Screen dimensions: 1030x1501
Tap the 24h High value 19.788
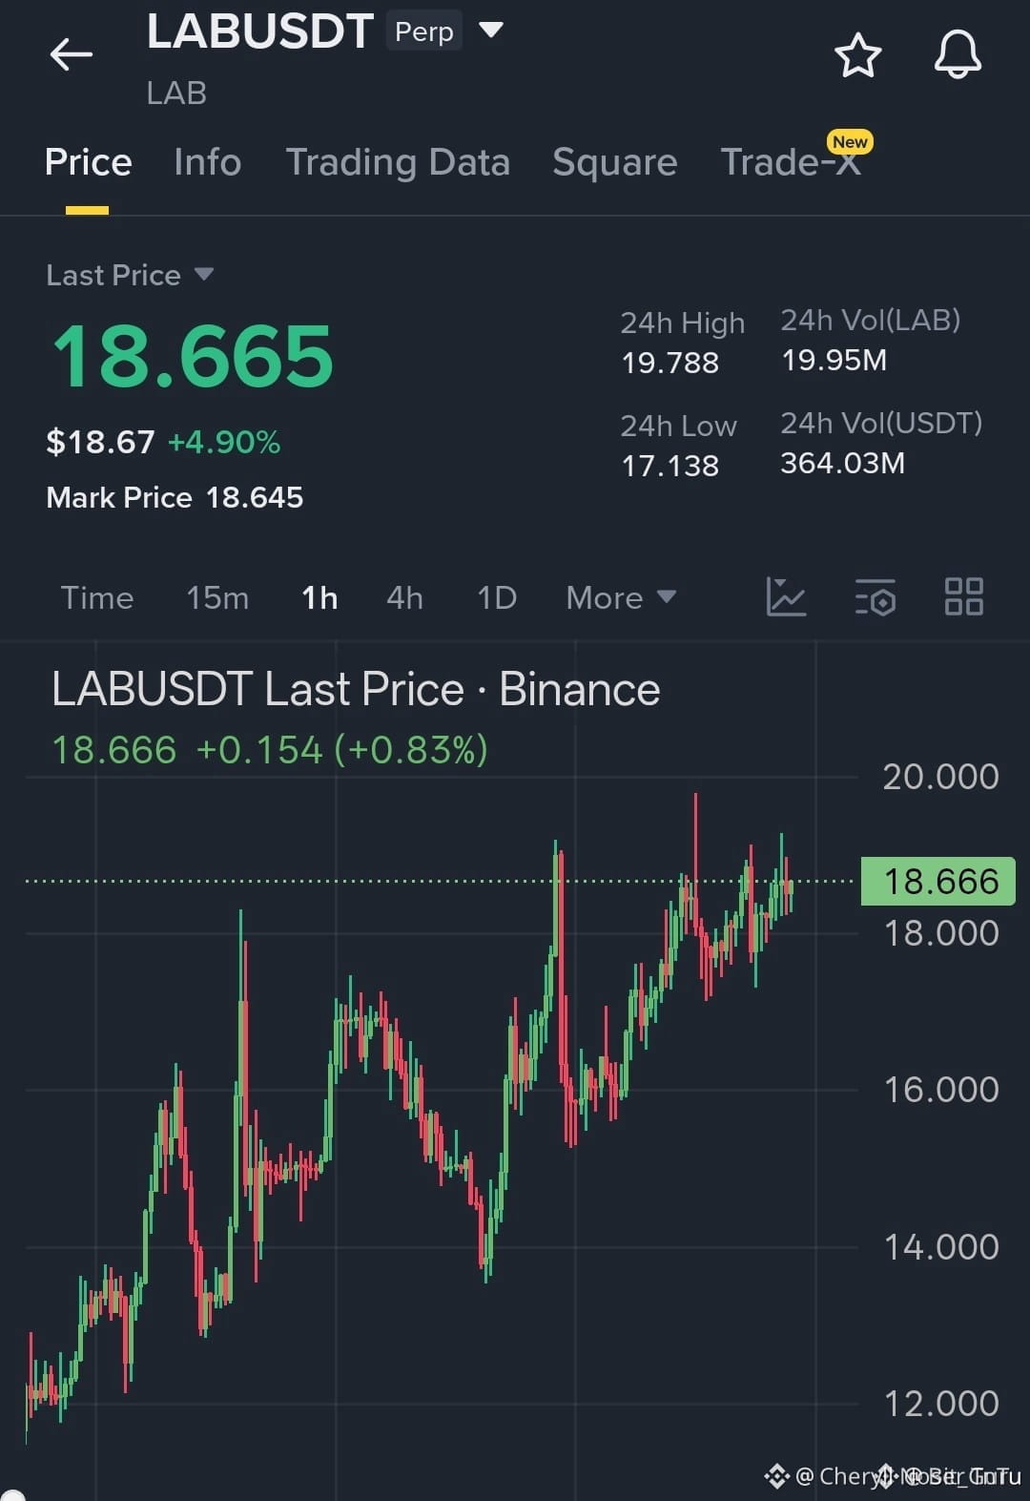tap(669, 363)
